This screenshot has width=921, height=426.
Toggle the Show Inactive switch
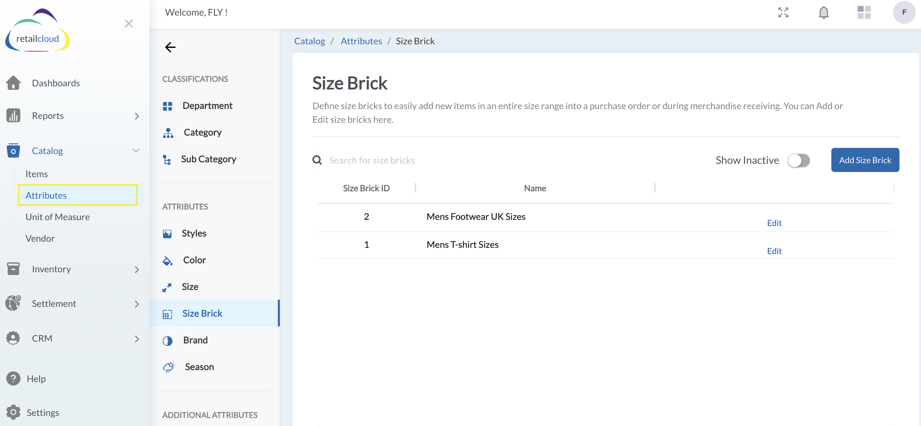[798, 160]
